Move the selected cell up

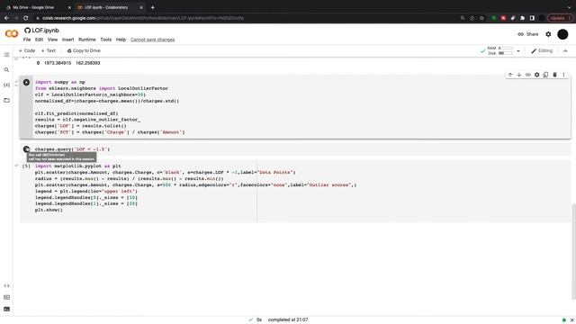pyautogui.click(x=510, y=75)
